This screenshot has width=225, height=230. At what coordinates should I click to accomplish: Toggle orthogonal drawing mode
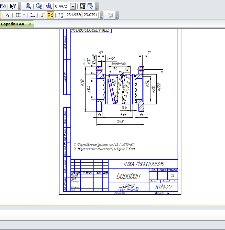[x=43, y=15]
